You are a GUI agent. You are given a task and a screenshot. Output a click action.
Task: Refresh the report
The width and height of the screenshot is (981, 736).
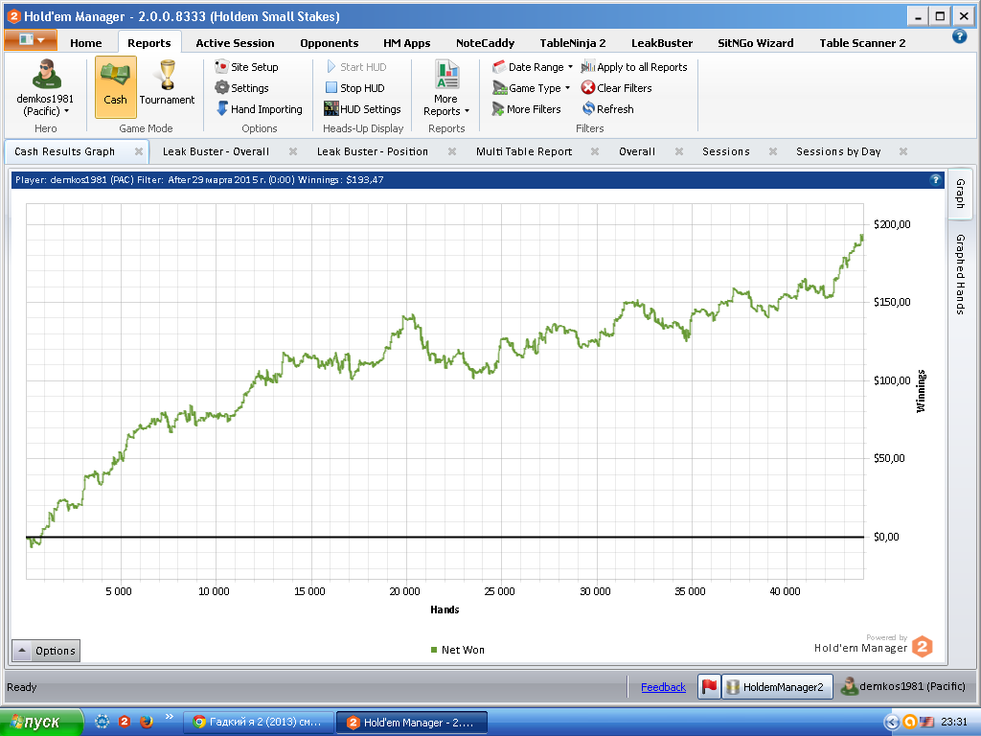607,109
